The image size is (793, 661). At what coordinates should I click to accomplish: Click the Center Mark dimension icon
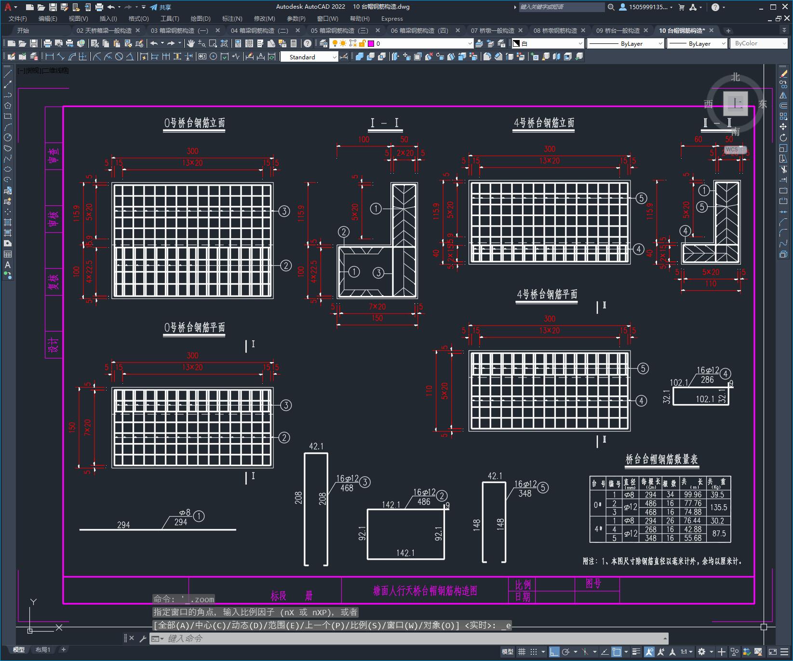pyautogui.click(x=214, y=57)
